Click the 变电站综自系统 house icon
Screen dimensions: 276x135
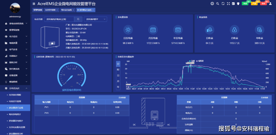coord(6,24)
